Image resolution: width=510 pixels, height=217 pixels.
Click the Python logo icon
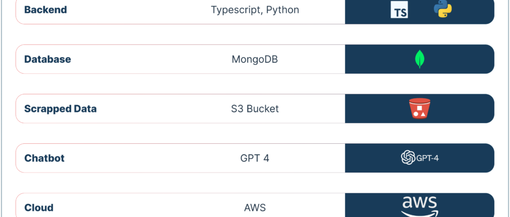coord(443,8)
